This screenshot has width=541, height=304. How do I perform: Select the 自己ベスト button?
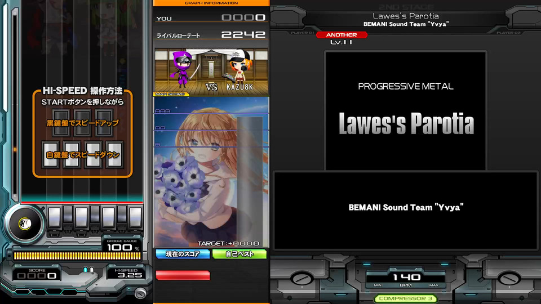(240, 254)
